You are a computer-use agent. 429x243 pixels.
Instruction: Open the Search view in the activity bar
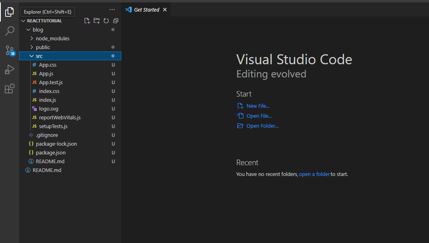point(10,31)
